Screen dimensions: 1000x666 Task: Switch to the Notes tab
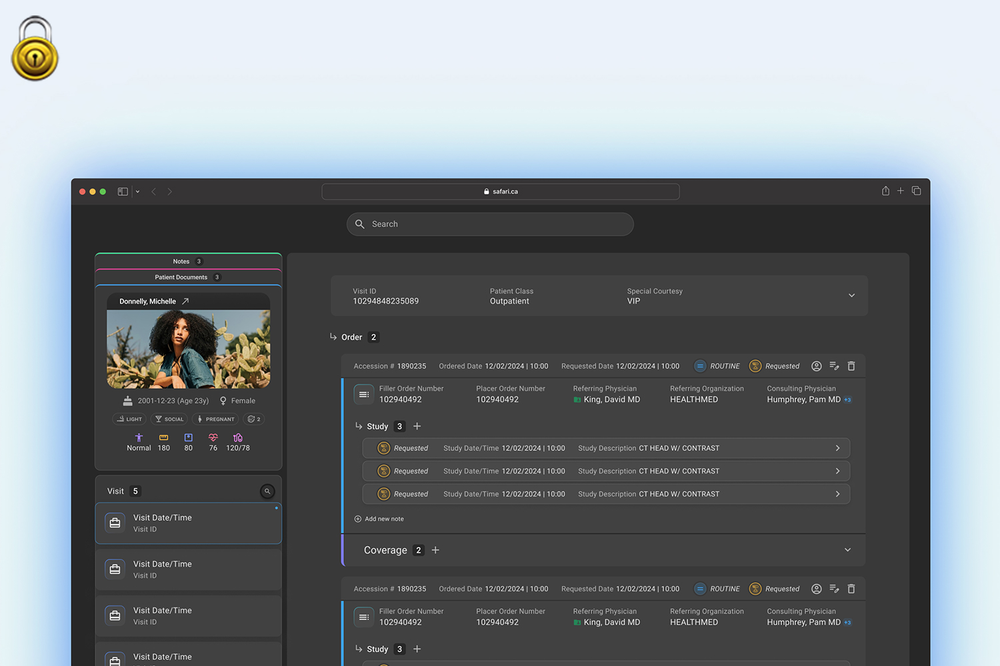point(189,261)
